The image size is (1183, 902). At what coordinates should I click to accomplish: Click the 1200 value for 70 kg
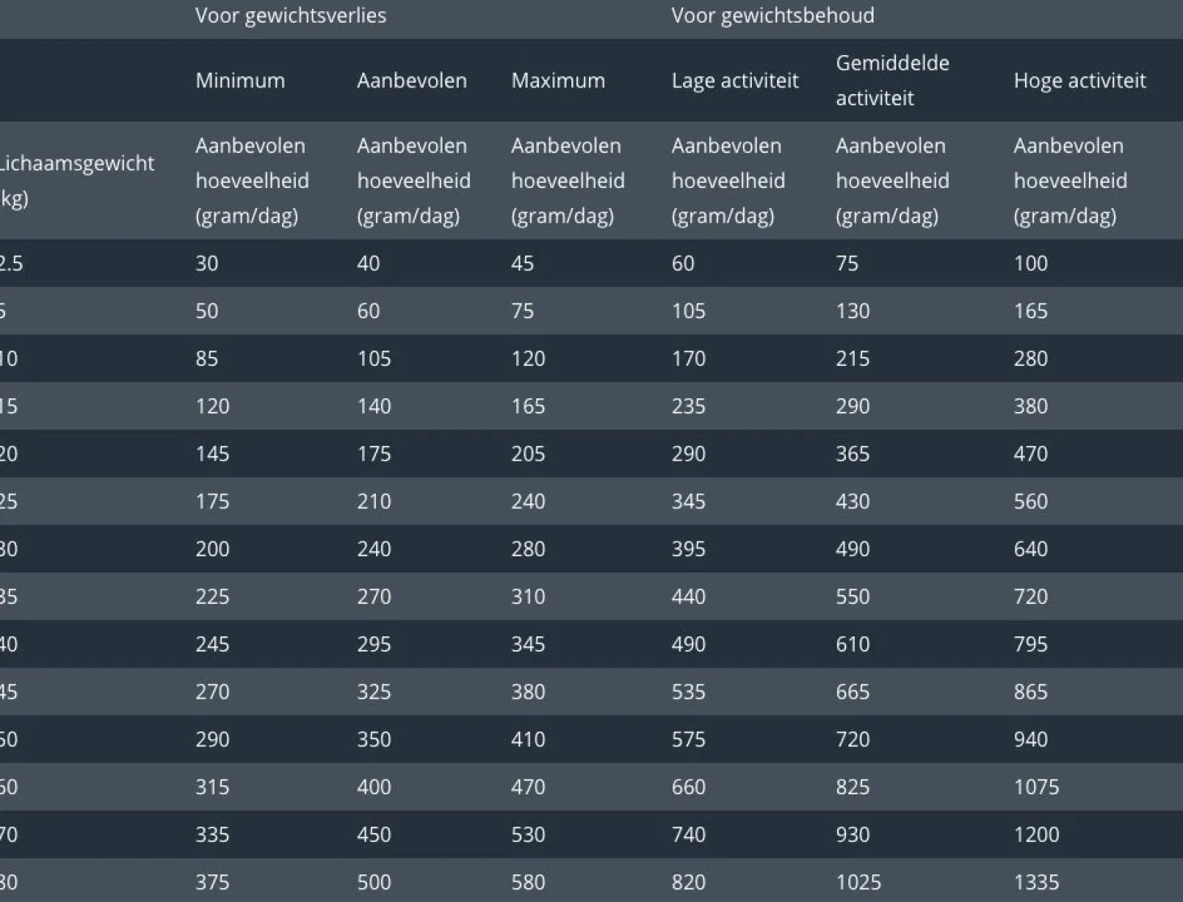click(1036, 834)
